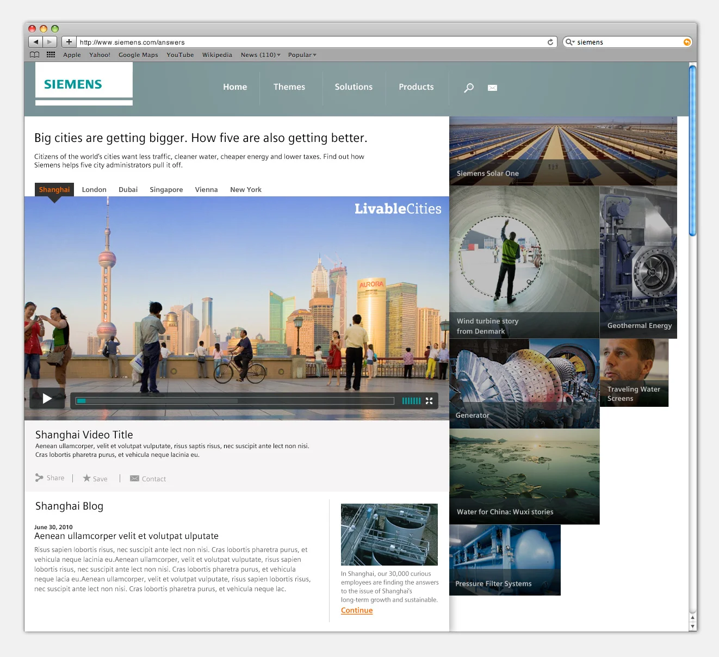The height and width of the screenshot is (657, 719).
Task: Expand the Popular bookmarks dropdown
Action: point(302,55)
